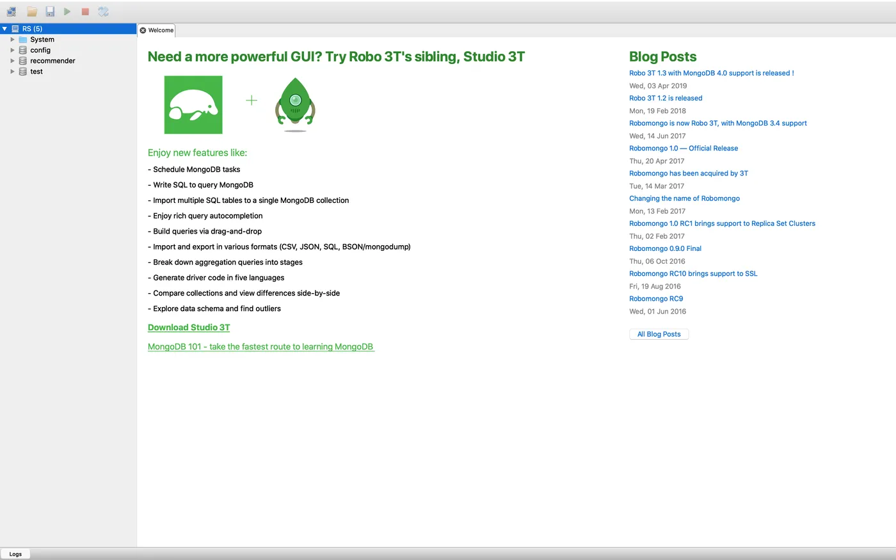Click the 'Import and export in various formats' line
Image resolution: width=896 pixels, height=560 pixels.
[x=279, y=246]
